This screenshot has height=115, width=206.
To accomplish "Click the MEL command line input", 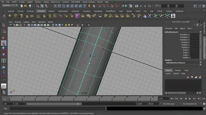I will point(57,108).
